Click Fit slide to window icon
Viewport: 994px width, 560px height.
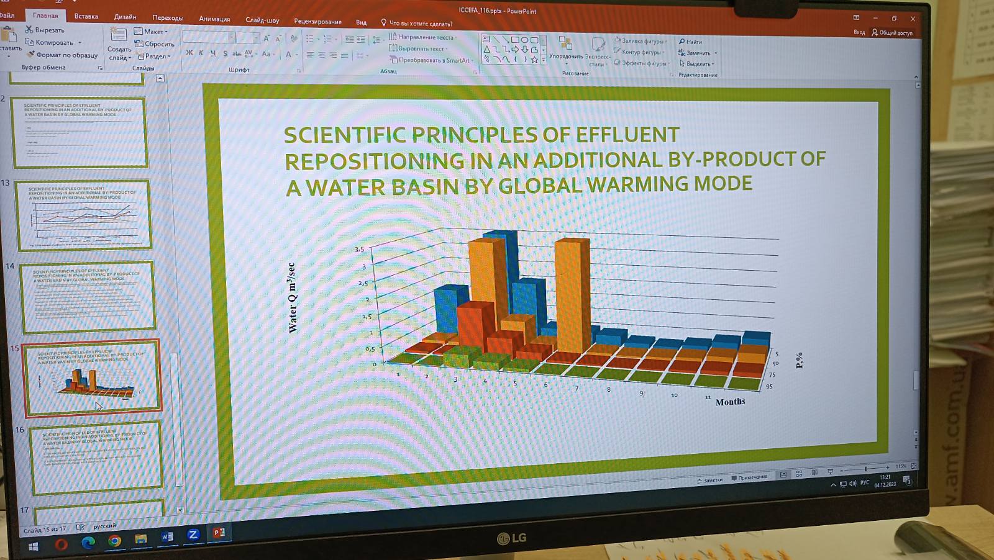pyautogui.click(x=913, y=466)
